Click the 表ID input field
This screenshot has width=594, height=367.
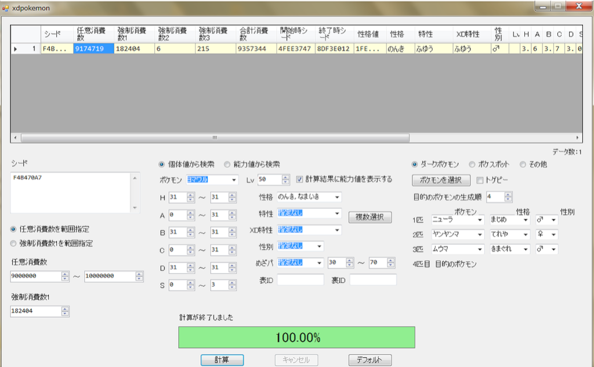coord(300,280)
